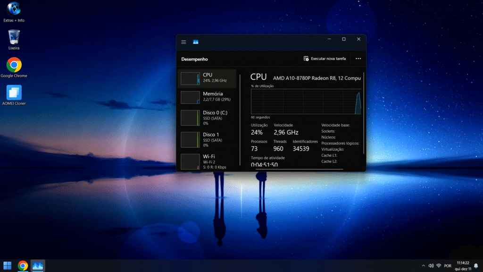The image size is (483, 272).
Task: Click Executar nova tarefa button
Action: click(325, 59)
